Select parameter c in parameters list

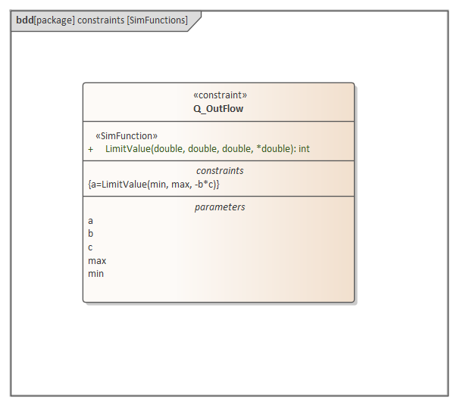click(x=91, y=247)
